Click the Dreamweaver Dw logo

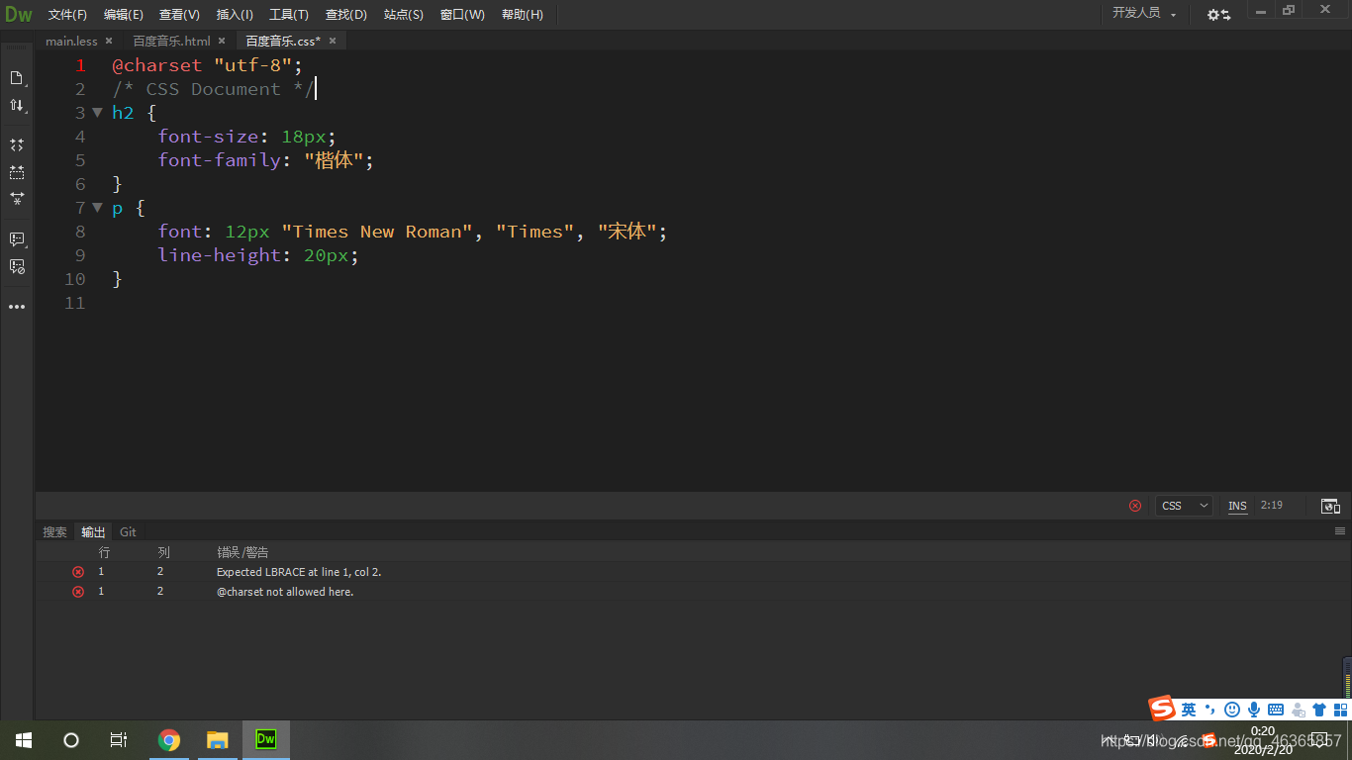(19, 14)
